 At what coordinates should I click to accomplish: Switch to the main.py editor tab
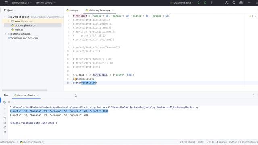click(x=72, y=10)
